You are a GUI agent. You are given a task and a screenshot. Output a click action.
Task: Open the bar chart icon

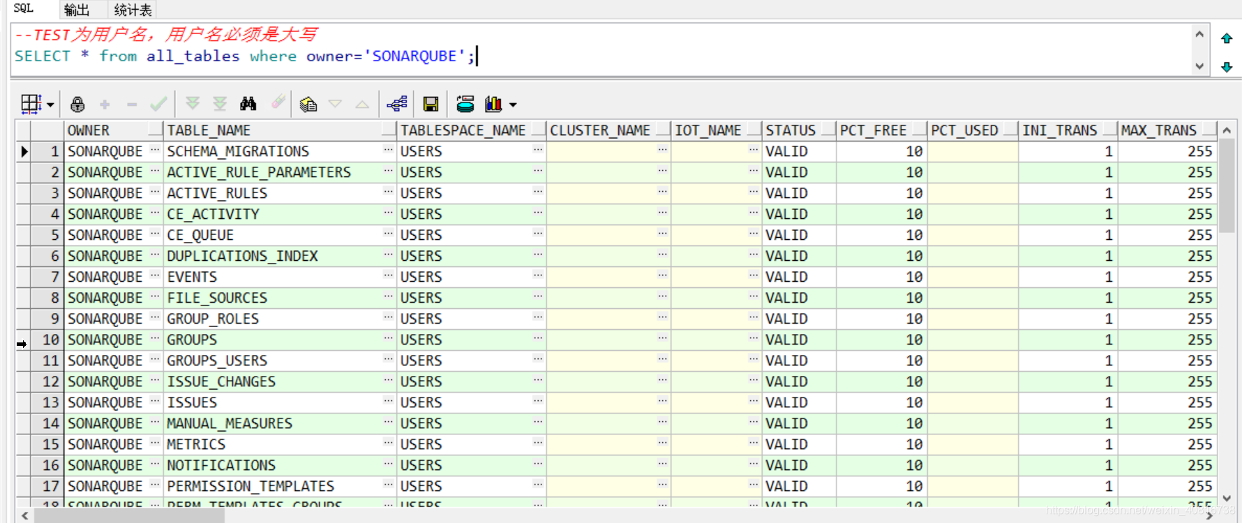click(x=494, y=105)
